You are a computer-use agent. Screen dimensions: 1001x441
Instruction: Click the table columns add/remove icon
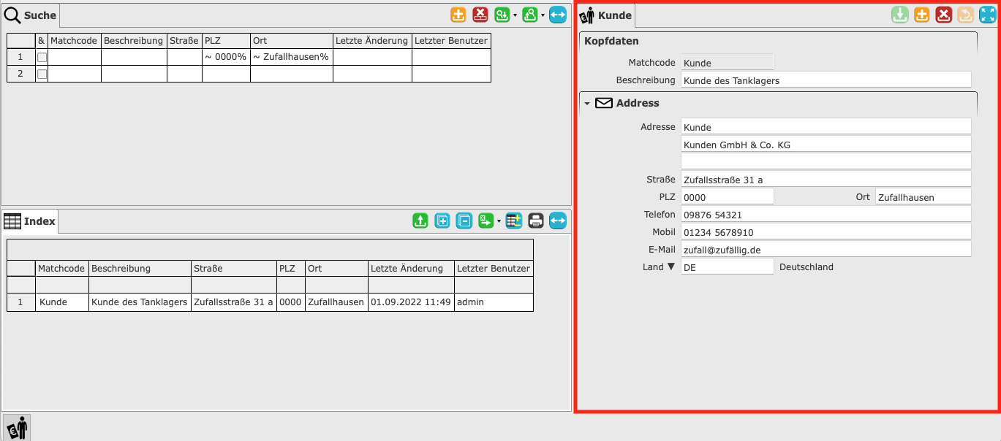(x=514, y=220)
